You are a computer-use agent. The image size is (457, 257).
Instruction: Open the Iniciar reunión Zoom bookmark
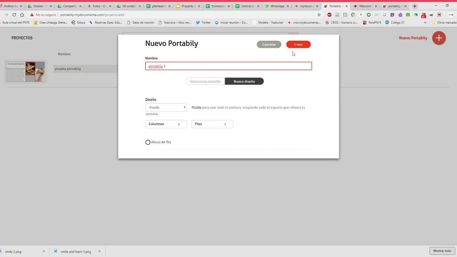coord(231,22)
